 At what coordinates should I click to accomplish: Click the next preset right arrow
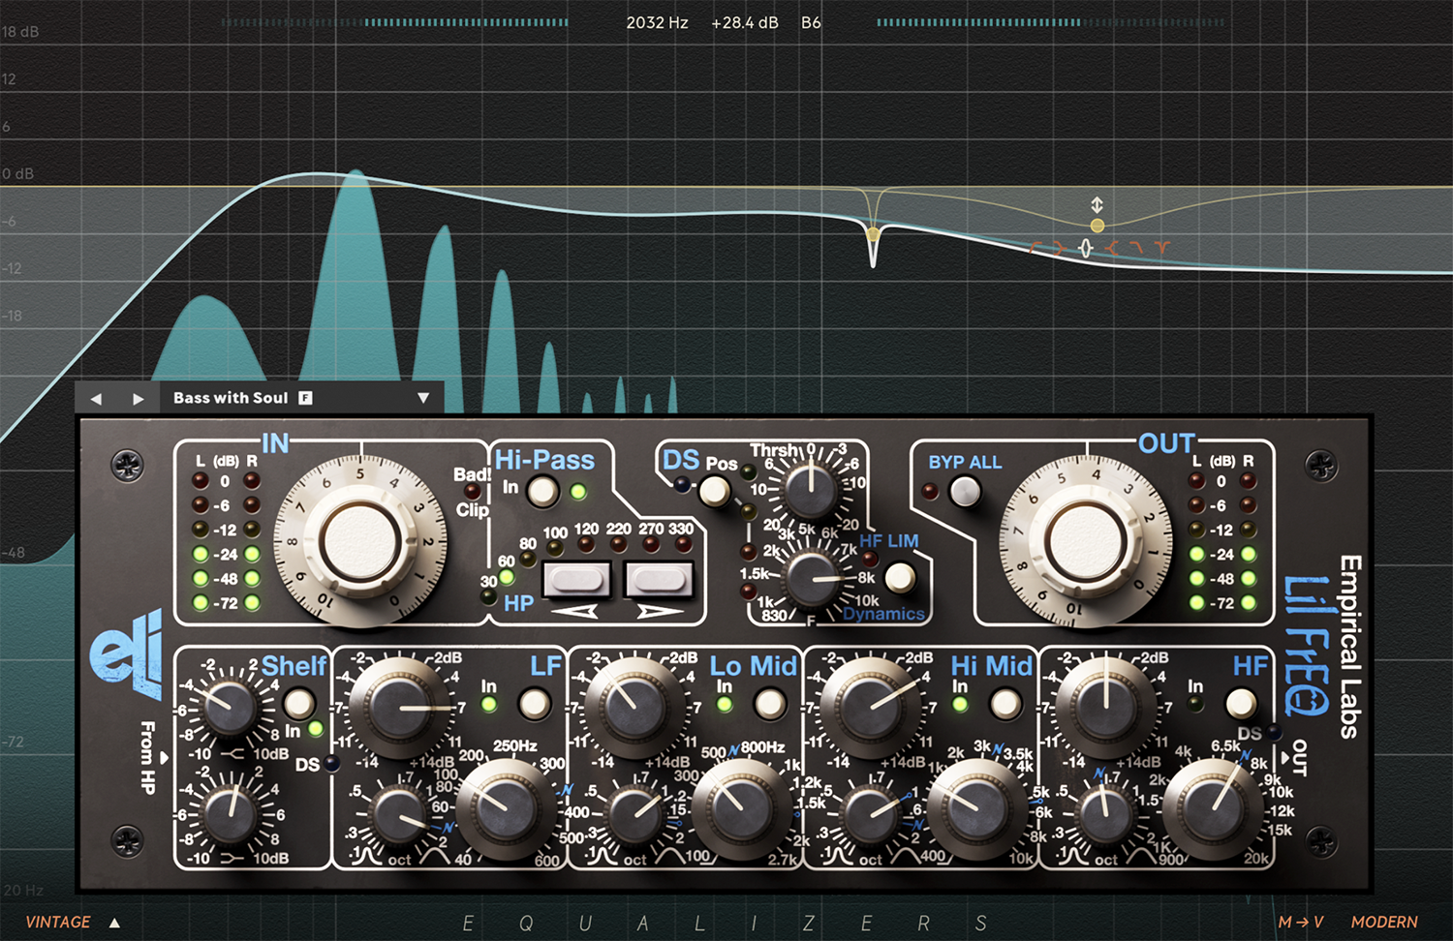tap(138, 399)
